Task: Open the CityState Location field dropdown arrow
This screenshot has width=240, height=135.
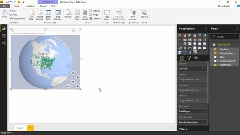Action: [202, 69]
